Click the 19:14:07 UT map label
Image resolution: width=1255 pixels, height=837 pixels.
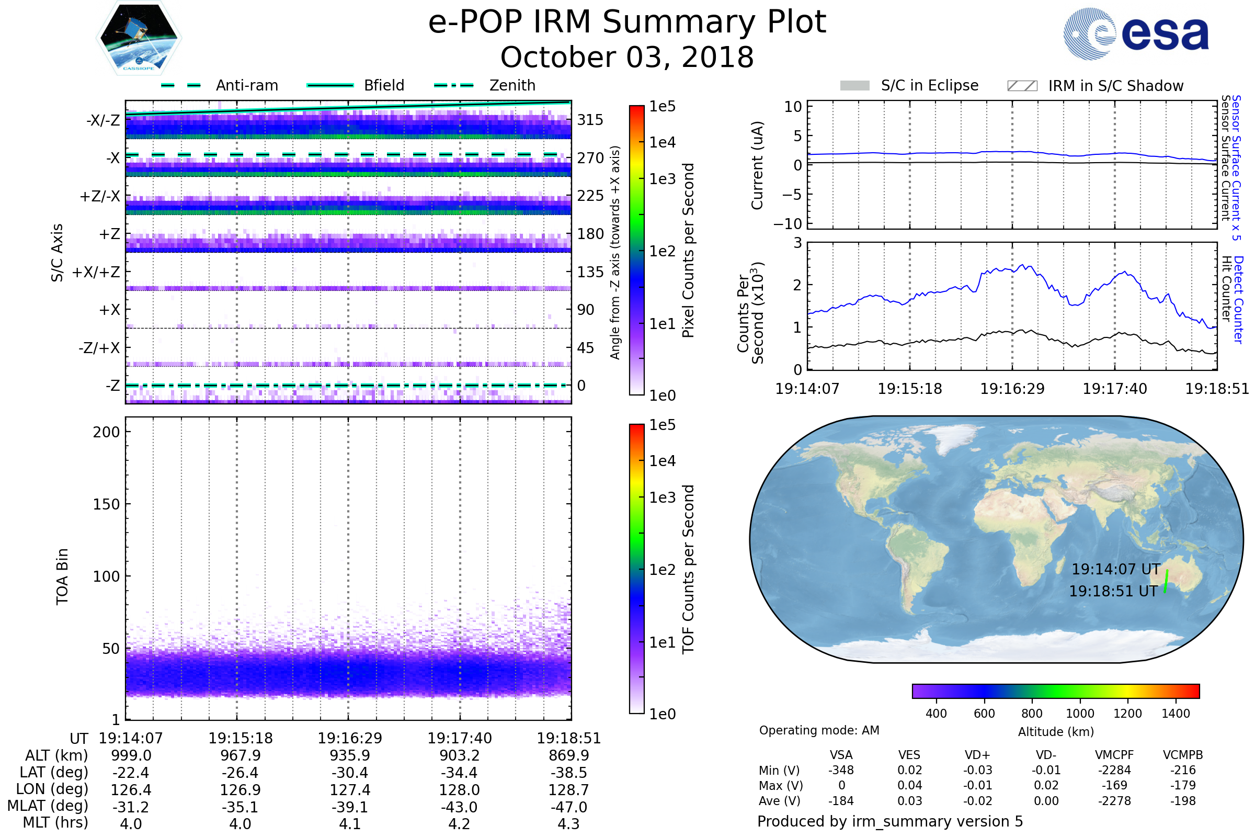point(1116,569)
